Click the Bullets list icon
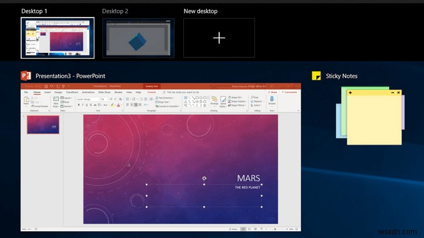This screenshot has width=424, height=238. (x=127, y=99)
